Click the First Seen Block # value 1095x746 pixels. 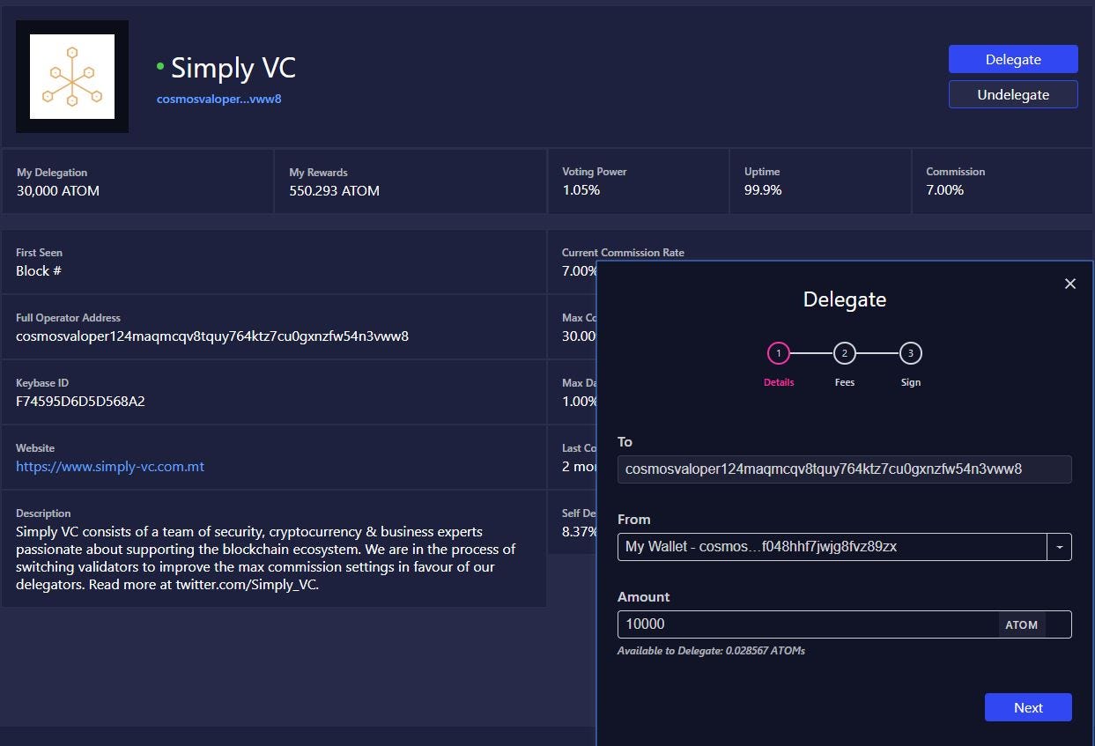click(39, 270)
